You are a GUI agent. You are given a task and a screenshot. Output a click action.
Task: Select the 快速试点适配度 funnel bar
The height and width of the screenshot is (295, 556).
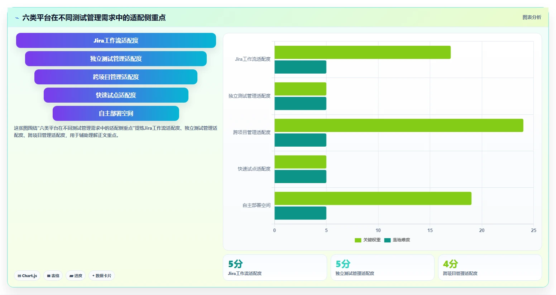[x=116, y=95]
